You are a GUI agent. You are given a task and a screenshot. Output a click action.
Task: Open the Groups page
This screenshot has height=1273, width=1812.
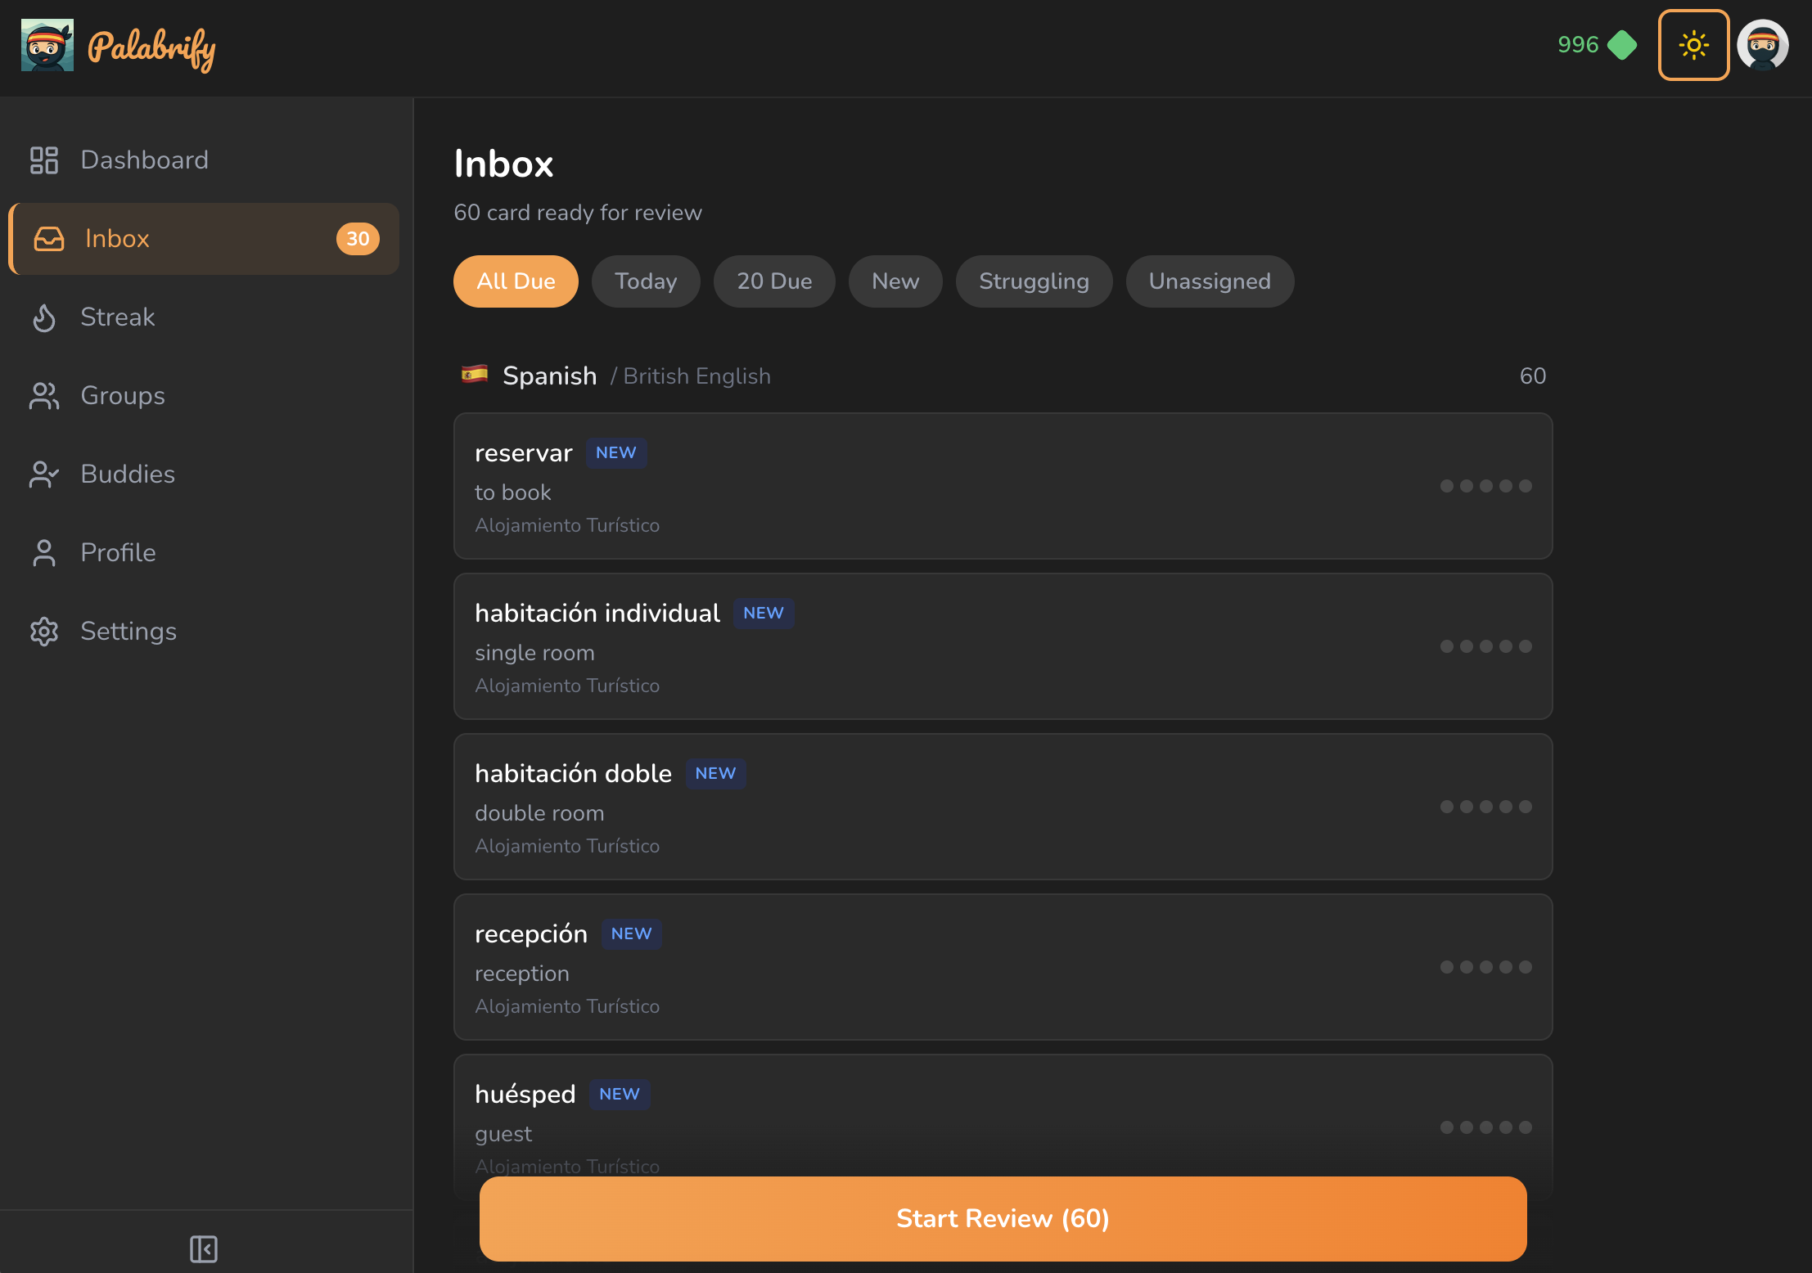coord(204,395)
